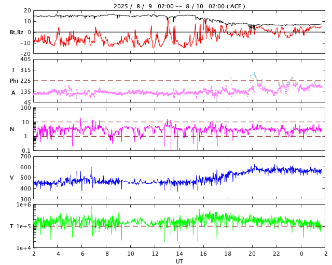Viewport: 332px width, 265px height.
Task: Click the '300' velocity tick label
Action: coord(25,199)
